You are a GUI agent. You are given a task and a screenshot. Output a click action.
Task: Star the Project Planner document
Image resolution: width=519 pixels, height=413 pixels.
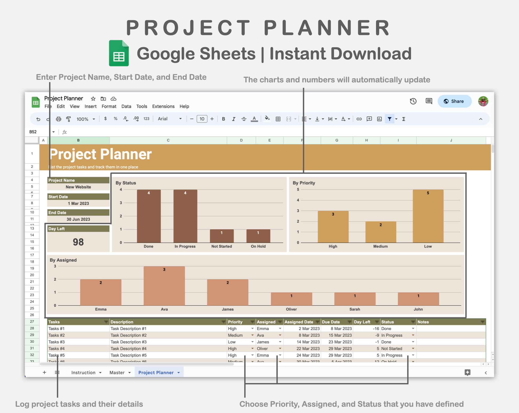coord(93,99)
